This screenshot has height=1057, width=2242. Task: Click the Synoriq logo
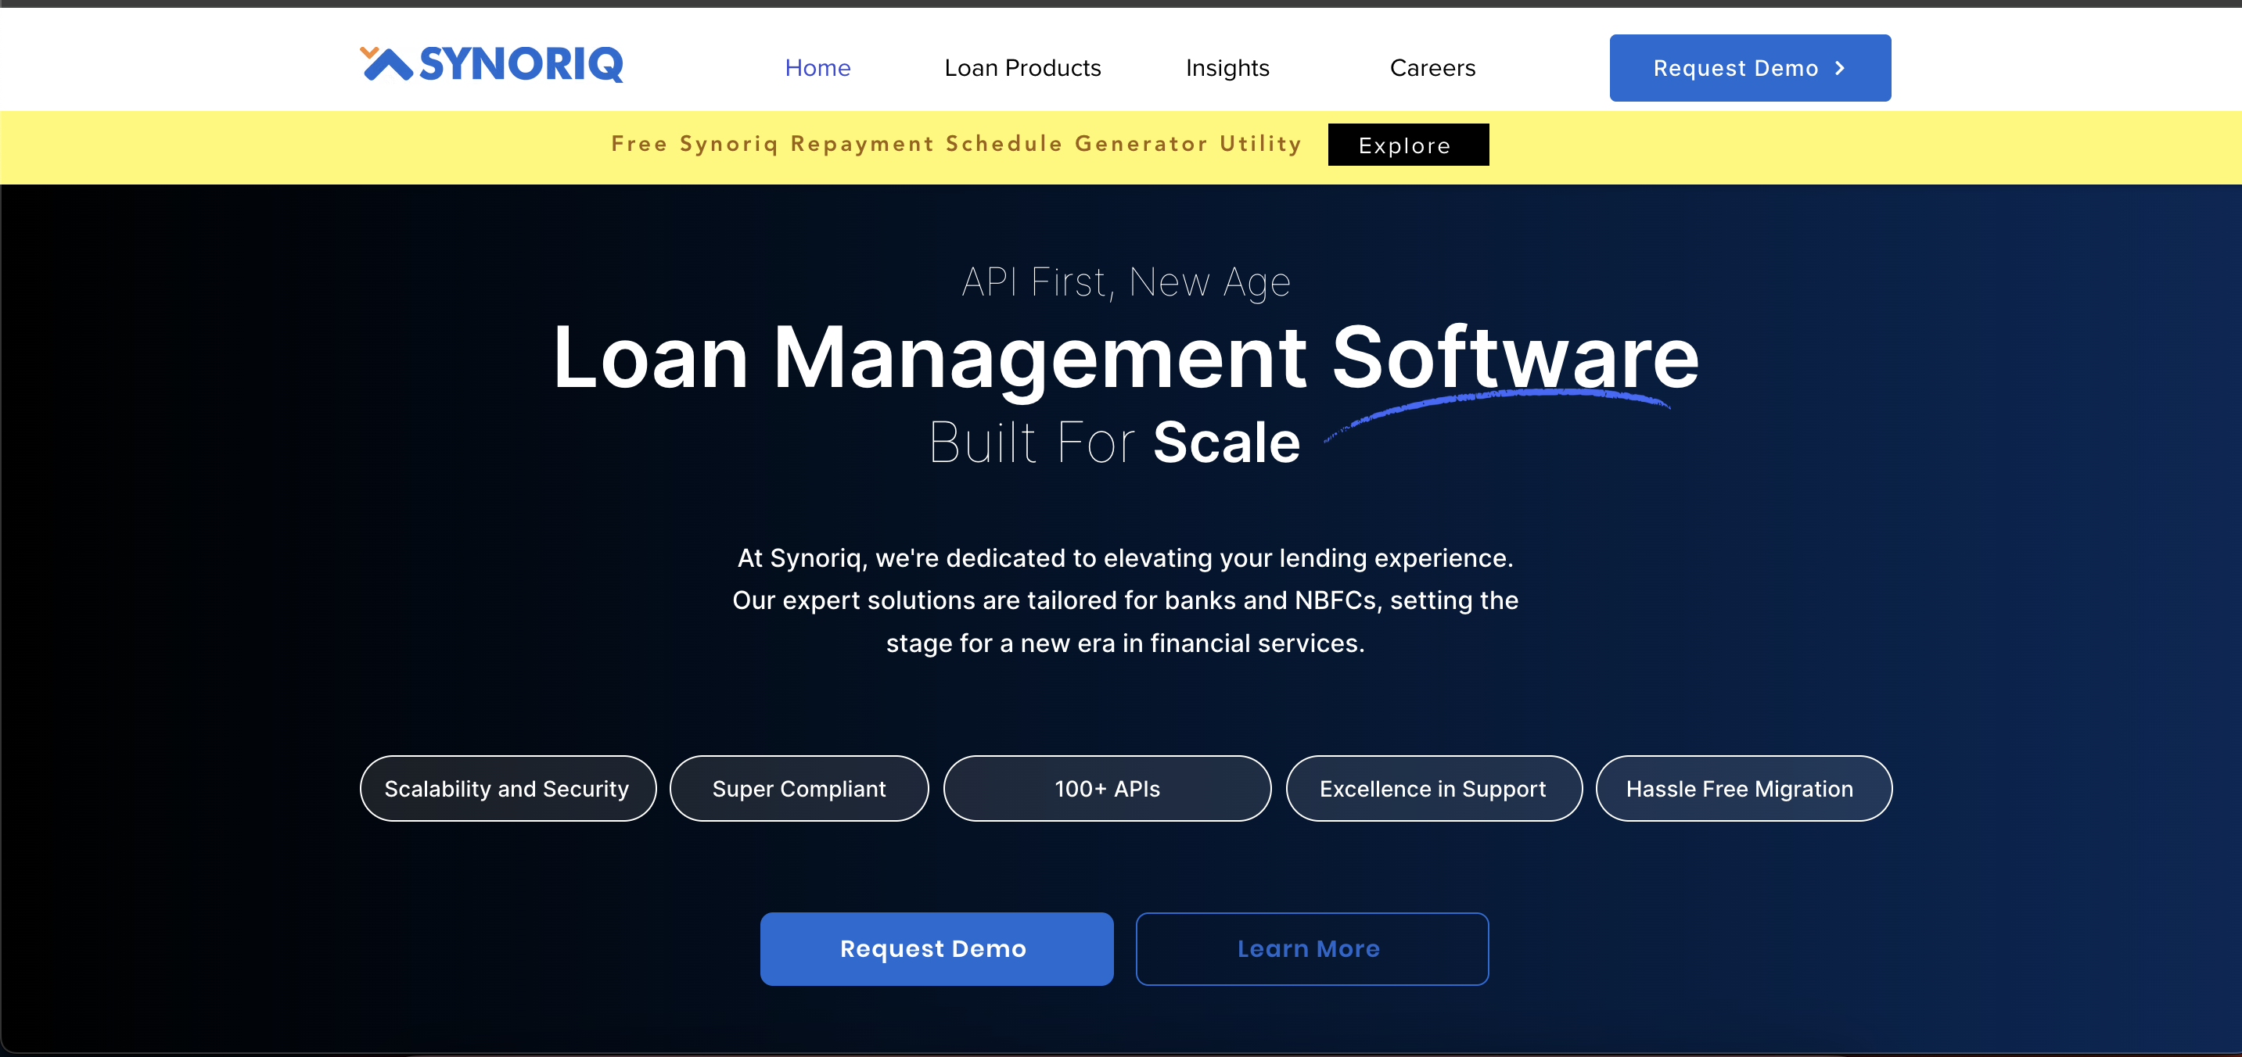(492, 64)
